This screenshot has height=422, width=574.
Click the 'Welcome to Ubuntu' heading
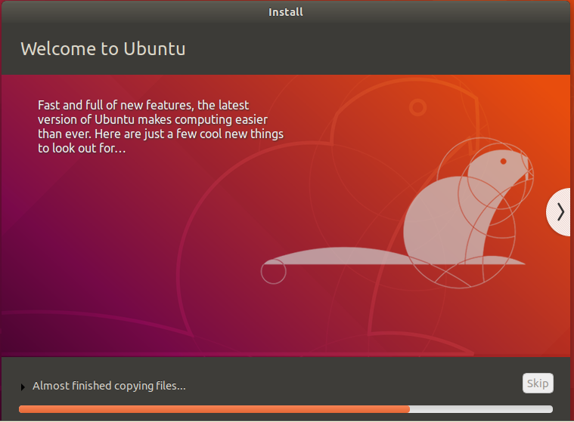[103, 49]
